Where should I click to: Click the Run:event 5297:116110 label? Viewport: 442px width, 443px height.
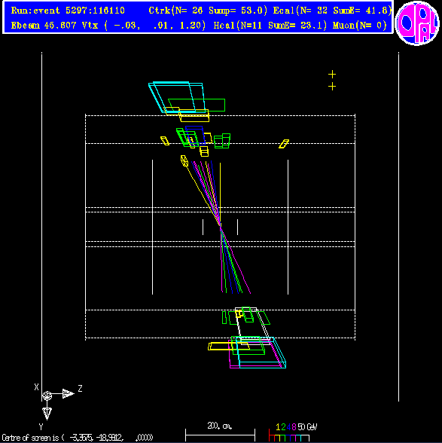[x=68, y=11]
